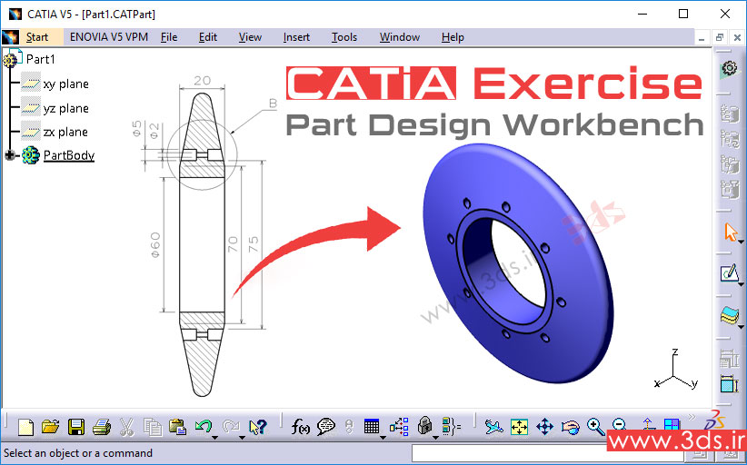Screen dimensions: 747x465
Task: Click the Print icon
Action: [102, 427]
